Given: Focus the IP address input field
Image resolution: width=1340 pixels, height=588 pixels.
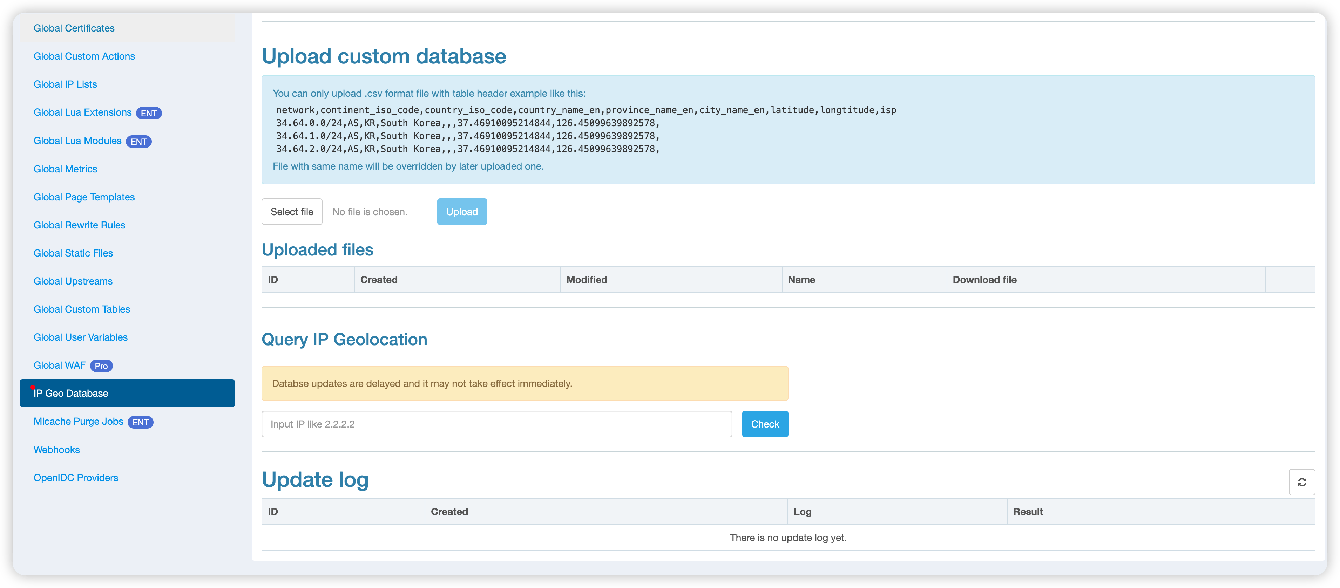Looking at the screenshot, I should click(497, 424).
